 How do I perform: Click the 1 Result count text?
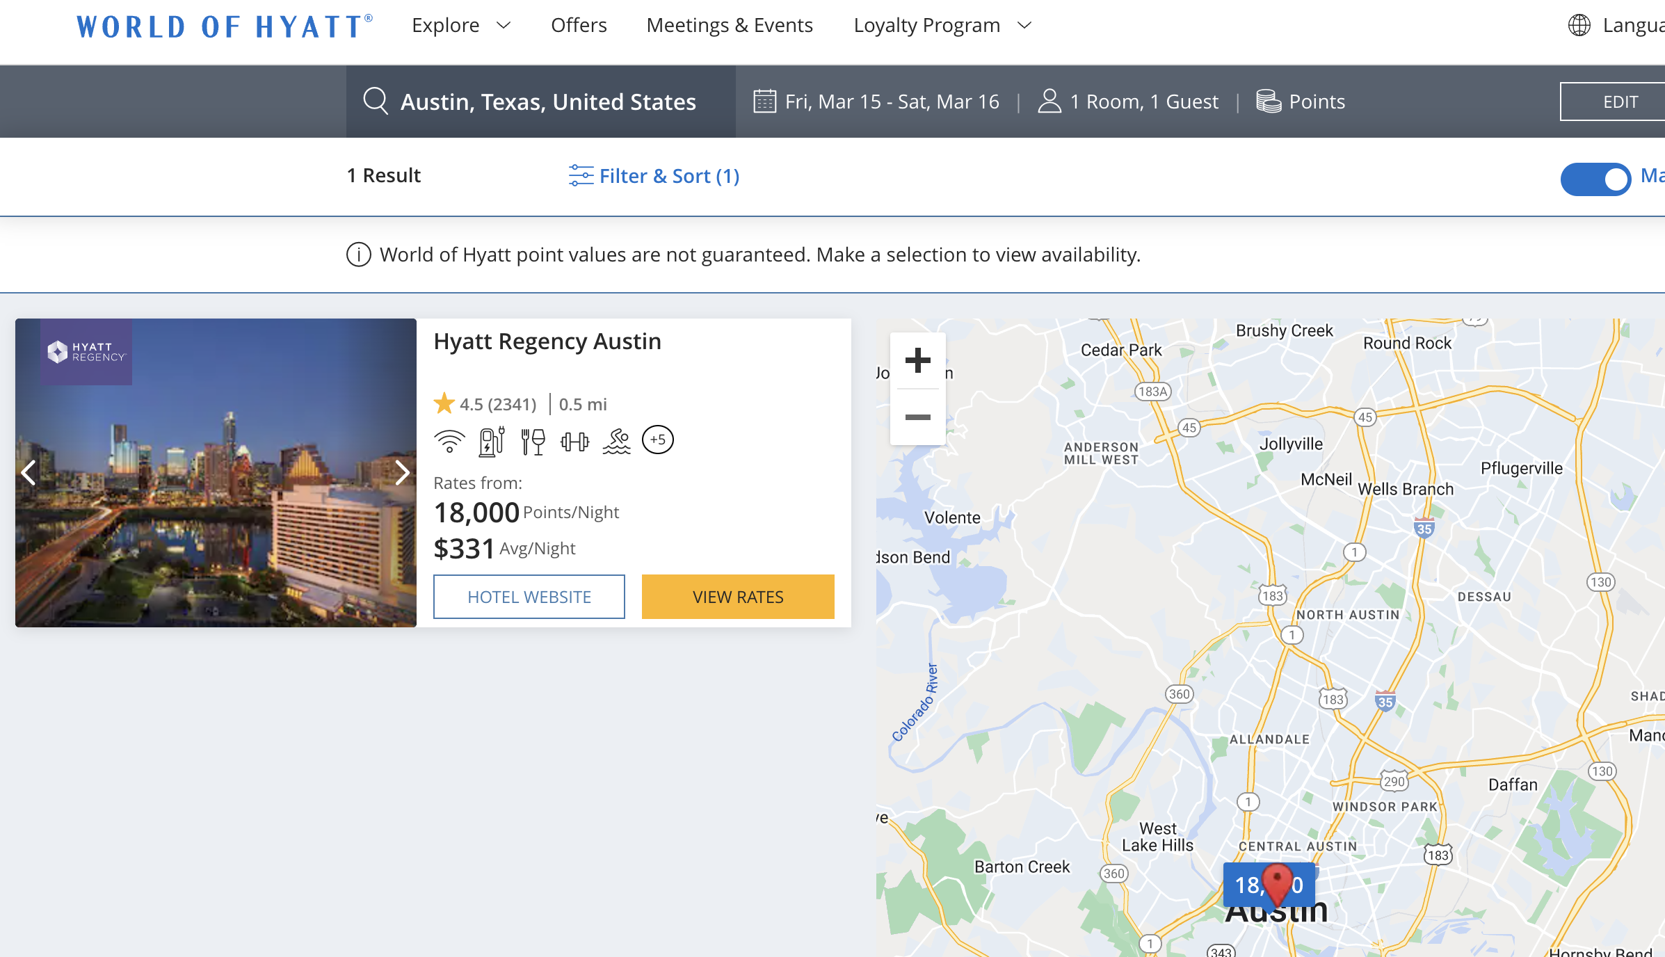tap(384, 175)
